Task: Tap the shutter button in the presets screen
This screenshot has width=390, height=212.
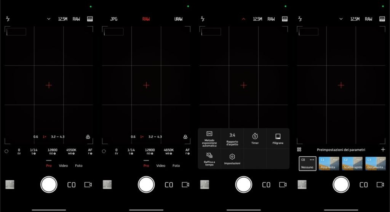Action: (341, 185)
